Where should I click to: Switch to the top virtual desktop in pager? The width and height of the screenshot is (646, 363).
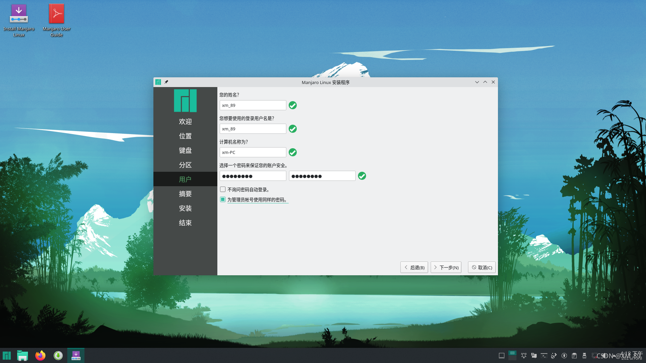coord(512,353)
